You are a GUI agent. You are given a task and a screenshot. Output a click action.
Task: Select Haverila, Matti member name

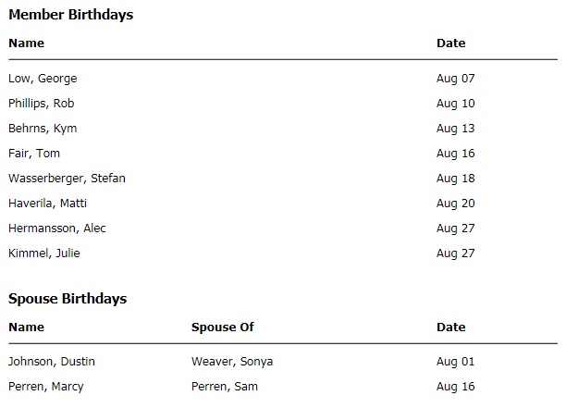(47, 204)
